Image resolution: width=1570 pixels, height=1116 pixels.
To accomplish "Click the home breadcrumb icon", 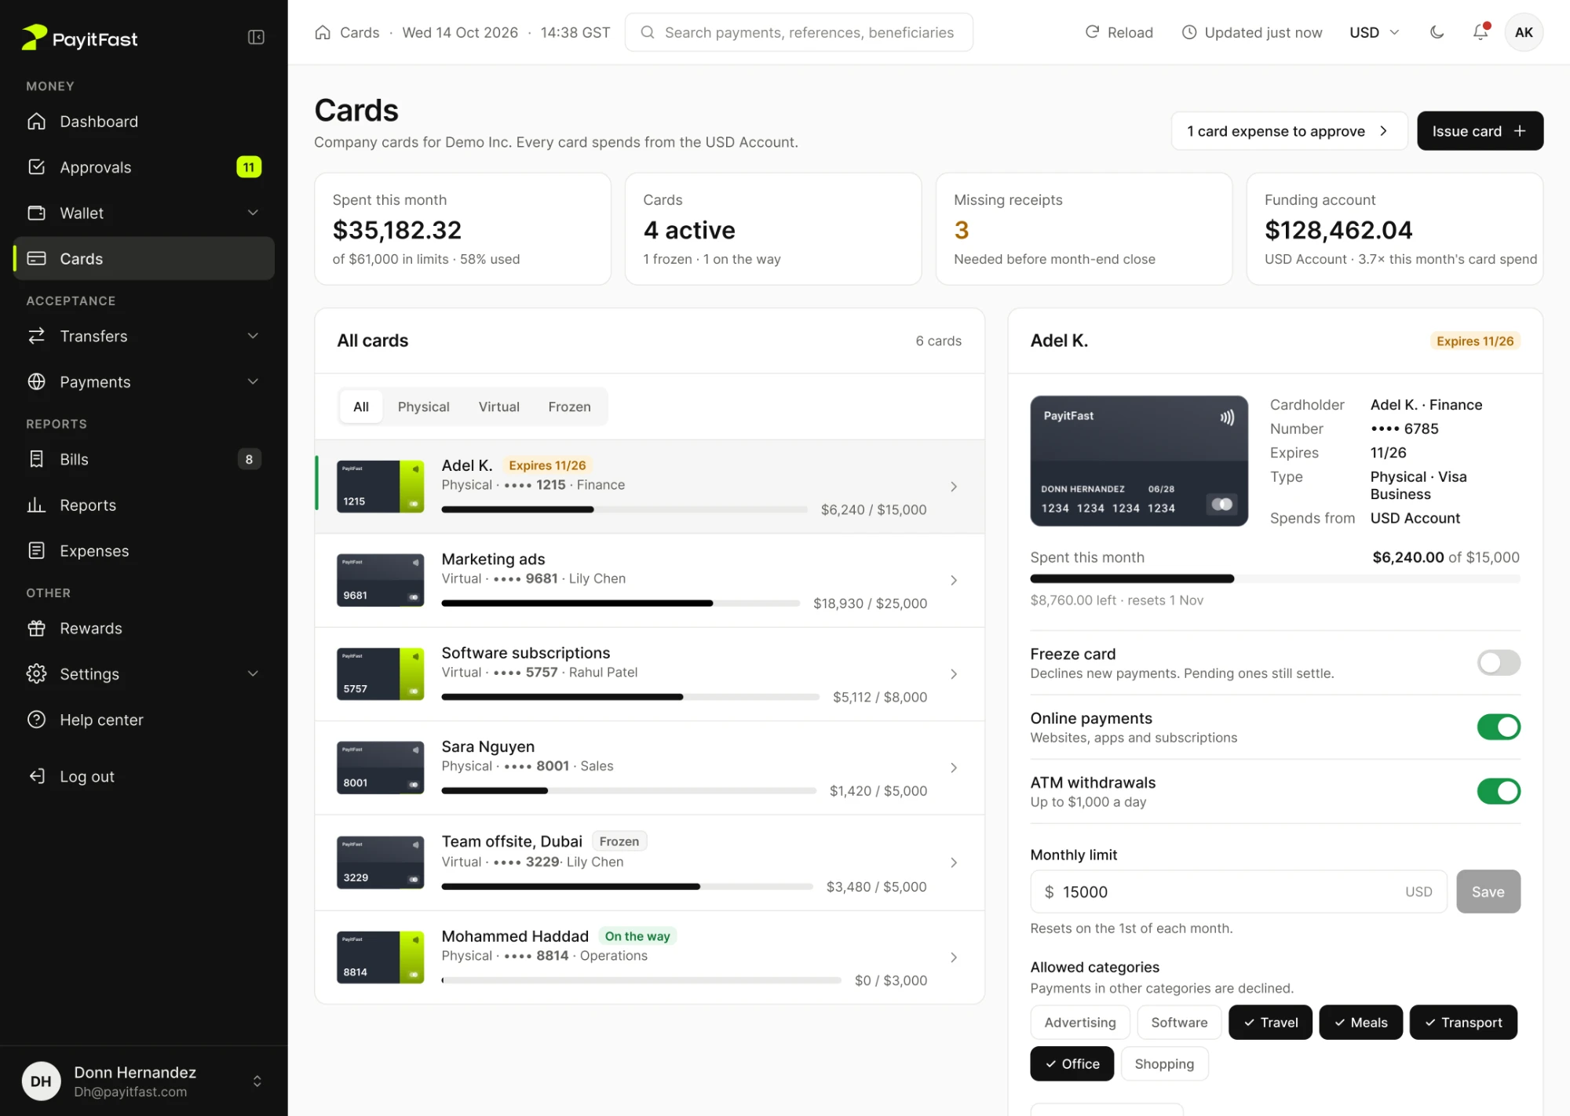I will (323, 32).
